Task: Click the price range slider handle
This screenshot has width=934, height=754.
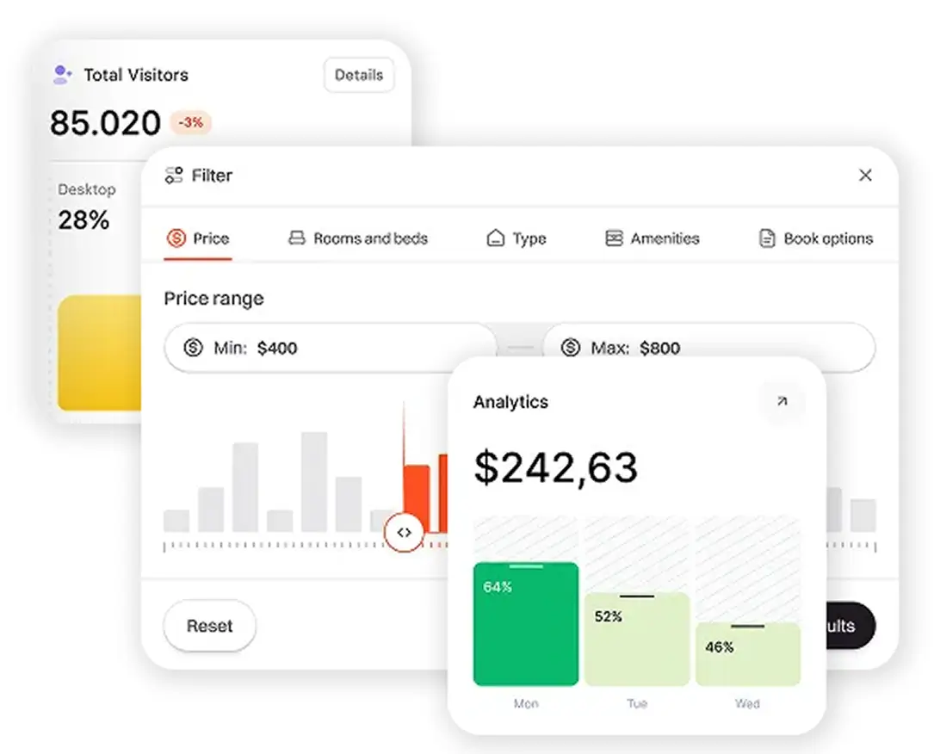Action: click(x=404, y=532)
